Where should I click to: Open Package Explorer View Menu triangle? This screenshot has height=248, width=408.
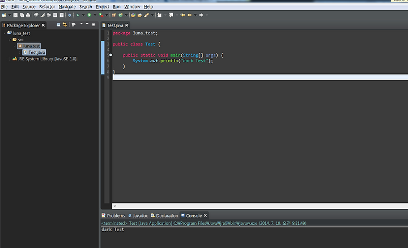tap(81, 24)
